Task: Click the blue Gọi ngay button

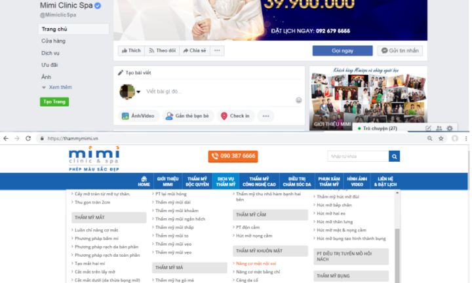Action: pos(342,50)
